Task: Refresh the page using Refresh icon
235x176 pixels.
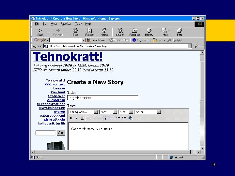Action: pyautogui.click(x=90, y=32)
